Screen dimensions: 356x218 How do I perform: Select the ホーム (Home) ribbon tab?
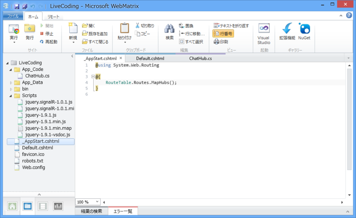tap(33, 16)
